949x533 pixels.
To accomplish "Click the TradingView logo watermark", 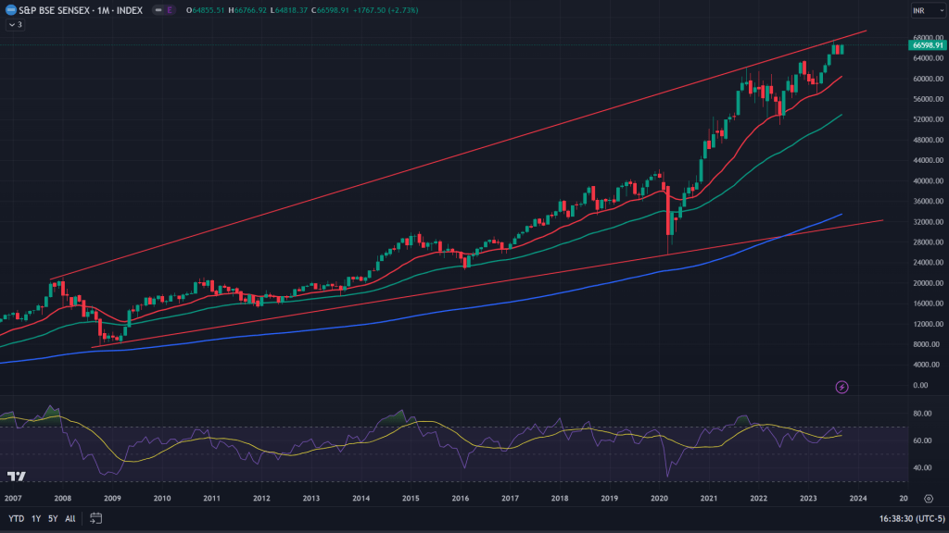I will tap(16, 477).
